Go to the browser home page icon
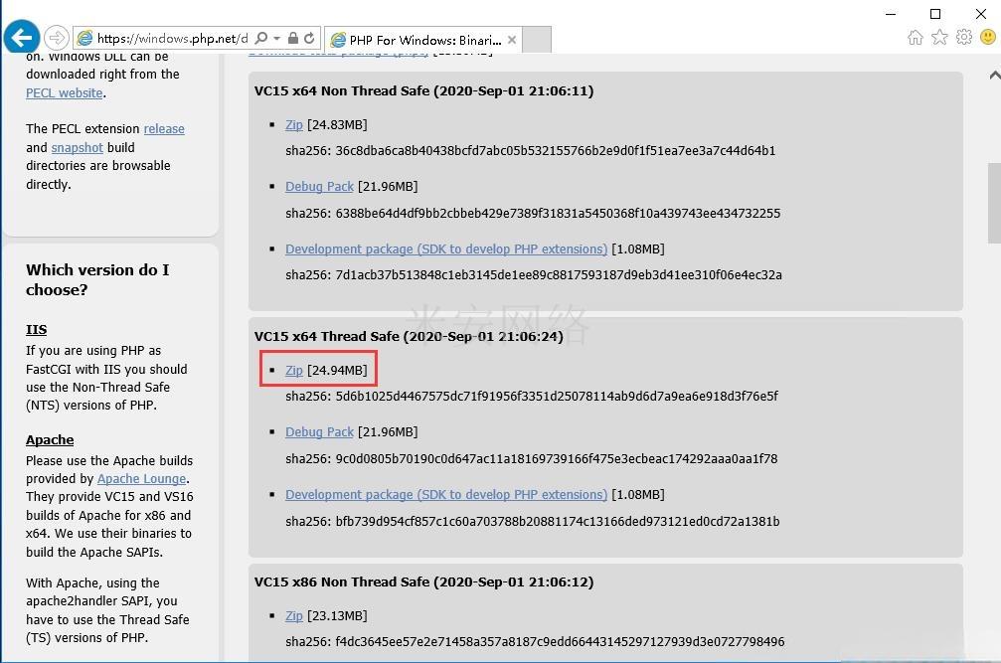Screen dimensions: 1001x663 (916, 37)
